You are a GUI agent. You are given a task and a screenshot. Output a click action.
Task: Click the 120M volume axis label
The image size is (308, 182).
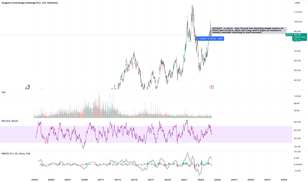297,96
